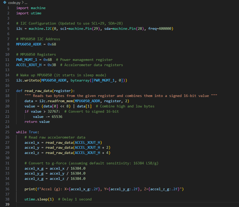Screen dimensions: 239x207
Task: Click PWR_MGMT_1 definition on line 11
Action: tap(26, 60)
